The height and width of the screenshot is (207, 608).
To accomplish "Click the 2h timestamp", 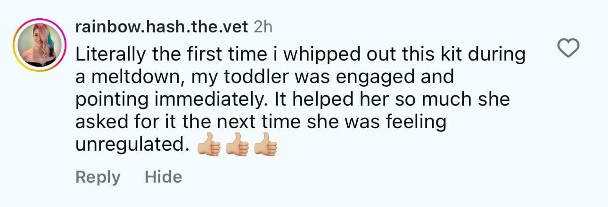I will pos(263,27).
